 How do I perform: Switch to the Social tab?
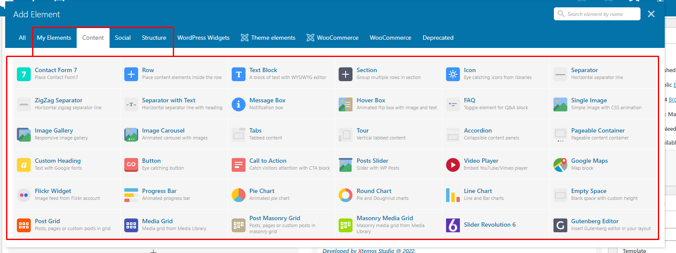pyautogui.click(x=123, y=38)
